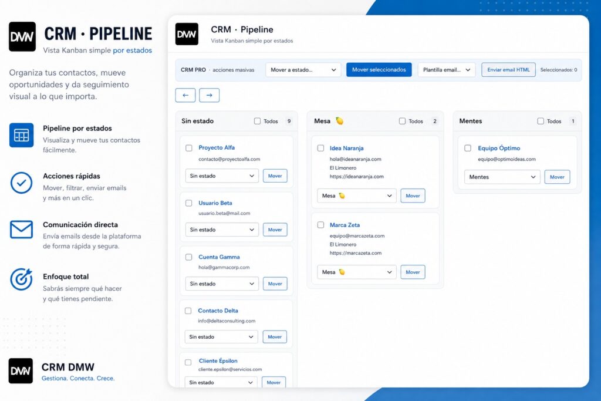The width and height of the screenshot is (601, 401).
Task: Click Mover on the Cuenta Gamma card
Action: [x=275, y=284]
